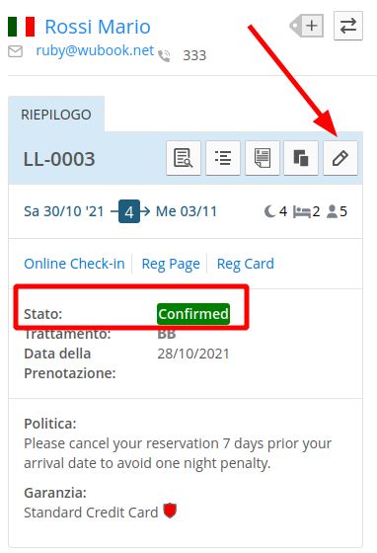Open the Online Check-in link
Screen dimensions: 377x553
[x=74, y=264]
